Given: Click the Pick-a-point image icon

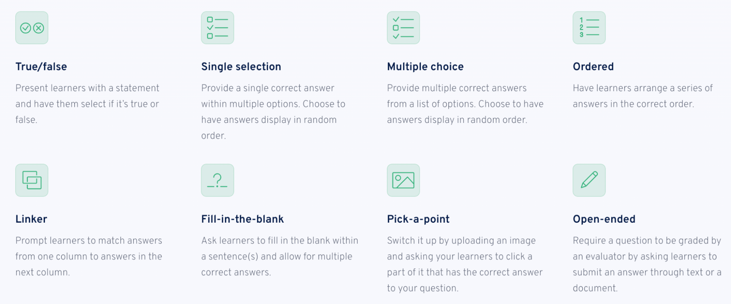Looking at the screenshot, I should [403, 180].
